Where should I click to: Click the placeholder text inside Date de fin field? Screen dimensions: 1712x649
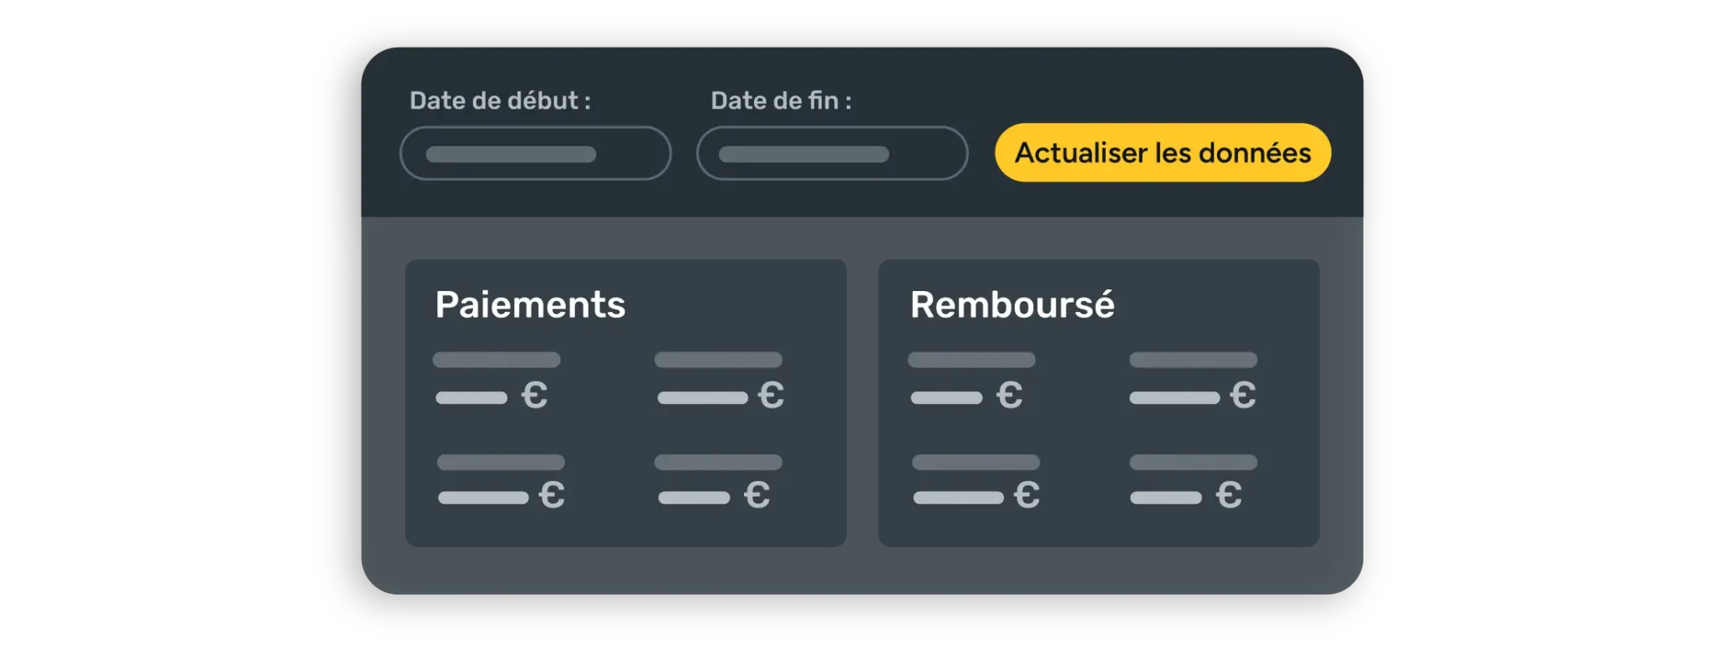click(803, 155)
